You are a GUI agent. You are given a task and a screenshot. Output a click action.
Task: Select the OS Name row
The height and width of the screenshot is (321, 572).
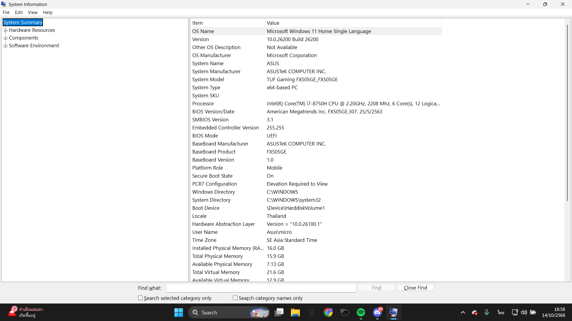point(316,31)
